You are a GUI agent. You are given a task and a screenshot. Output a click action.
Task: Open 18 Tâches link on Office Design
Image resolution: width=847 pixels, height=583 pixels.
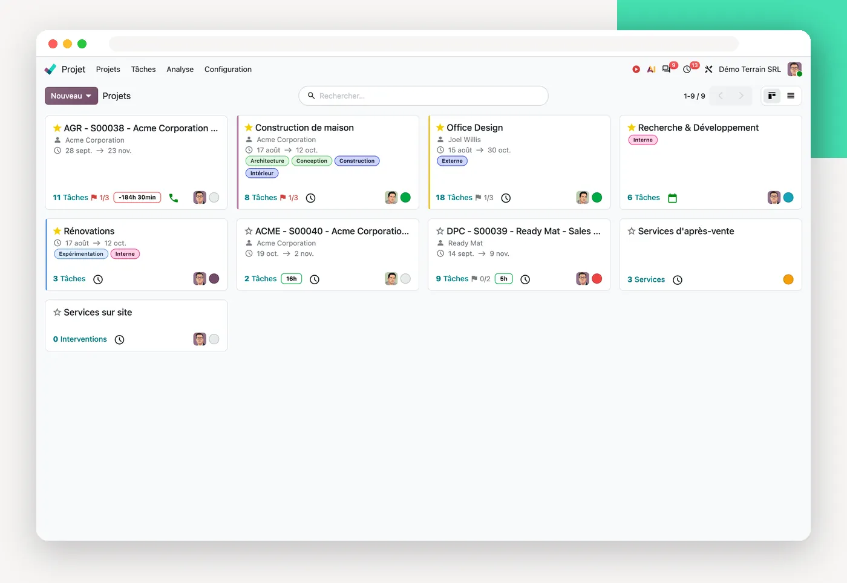pyautogui.click(x=454, y=198)
